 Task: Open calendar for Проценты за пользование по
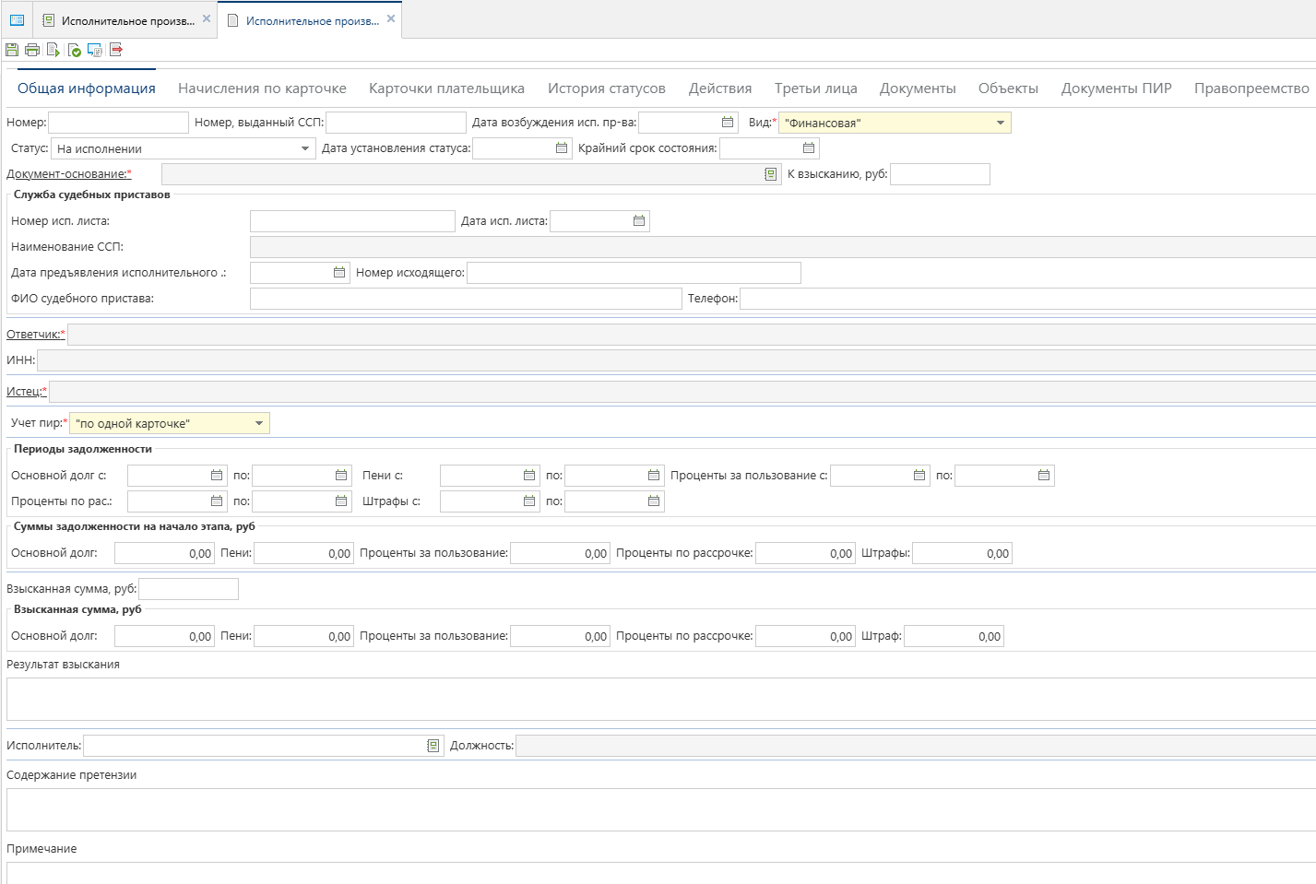pos(1044,476)
